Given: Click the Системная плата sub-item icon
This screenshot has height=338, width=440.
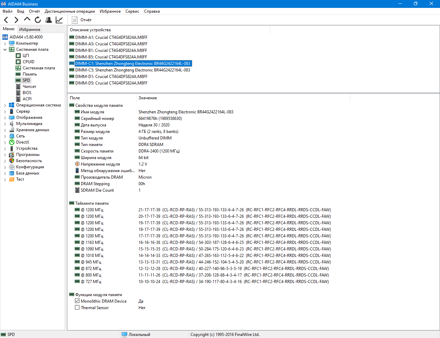Looking at the screenshot, I should (18, 68).
